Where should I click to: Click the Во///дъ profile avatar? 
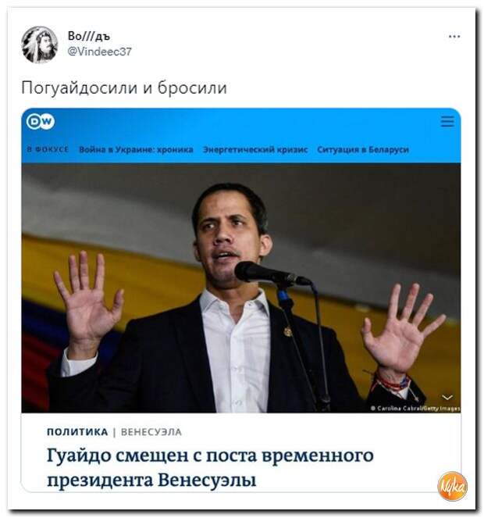click(40, 45)
